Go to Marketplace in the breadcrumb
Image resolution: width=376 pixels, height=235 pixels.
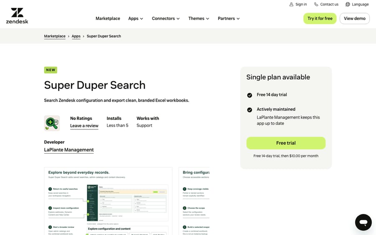55,36
